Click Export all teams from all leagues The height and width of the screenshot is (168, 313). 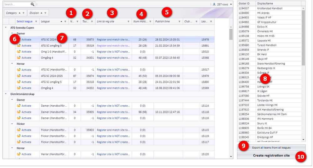tap(271, 148)
